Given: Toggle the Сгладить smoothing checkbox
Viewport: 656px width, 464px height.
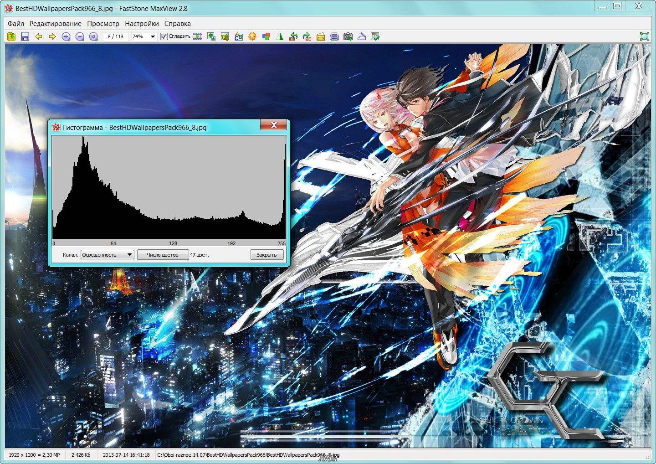Looking at the screenshot, I should click(164, 36).
